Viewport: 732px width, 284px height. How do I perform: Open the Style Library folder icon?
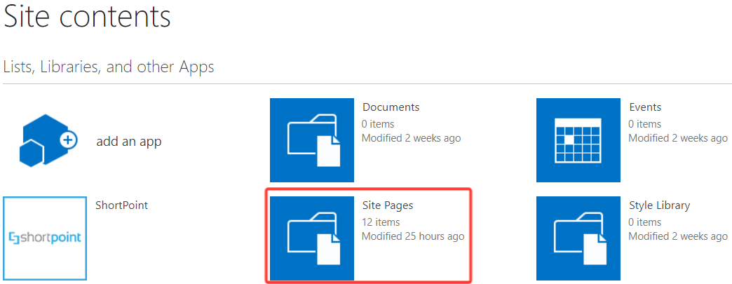pyautogui.click(x=578, y=238)
